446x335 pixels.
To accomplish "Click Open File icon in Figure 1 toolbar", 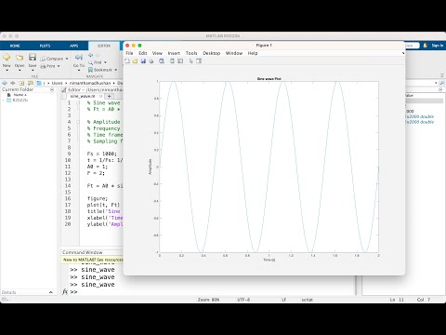I will click(x=135, y=61).
